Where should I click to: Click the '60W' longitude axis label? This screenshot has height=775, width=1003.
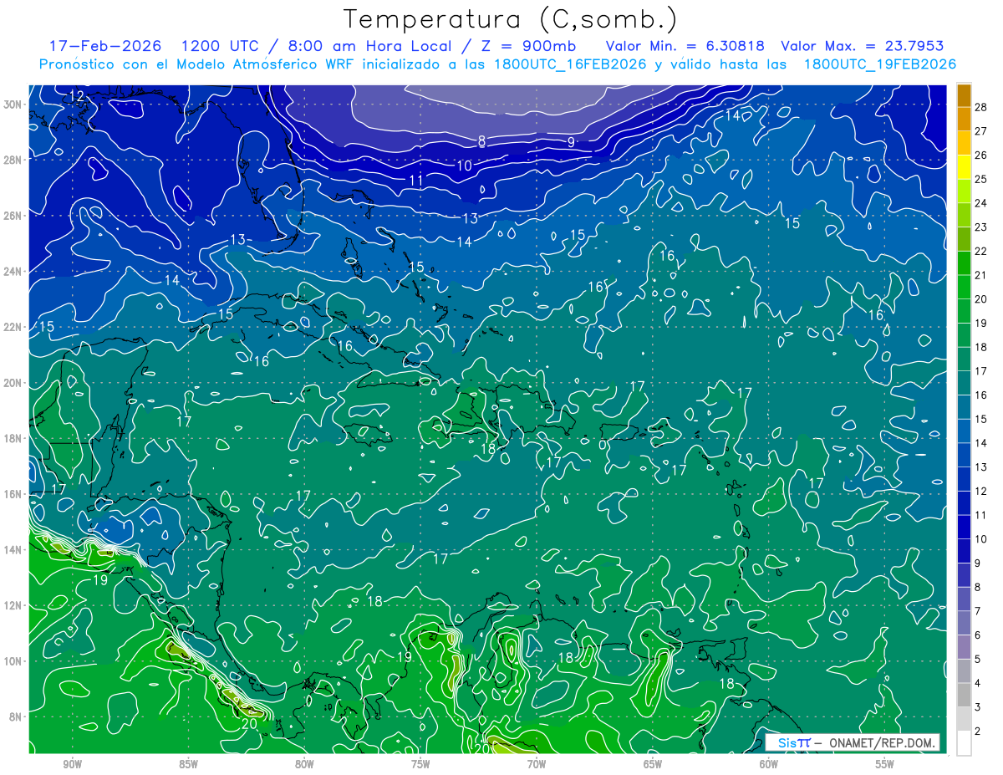(x=769, y=764)
